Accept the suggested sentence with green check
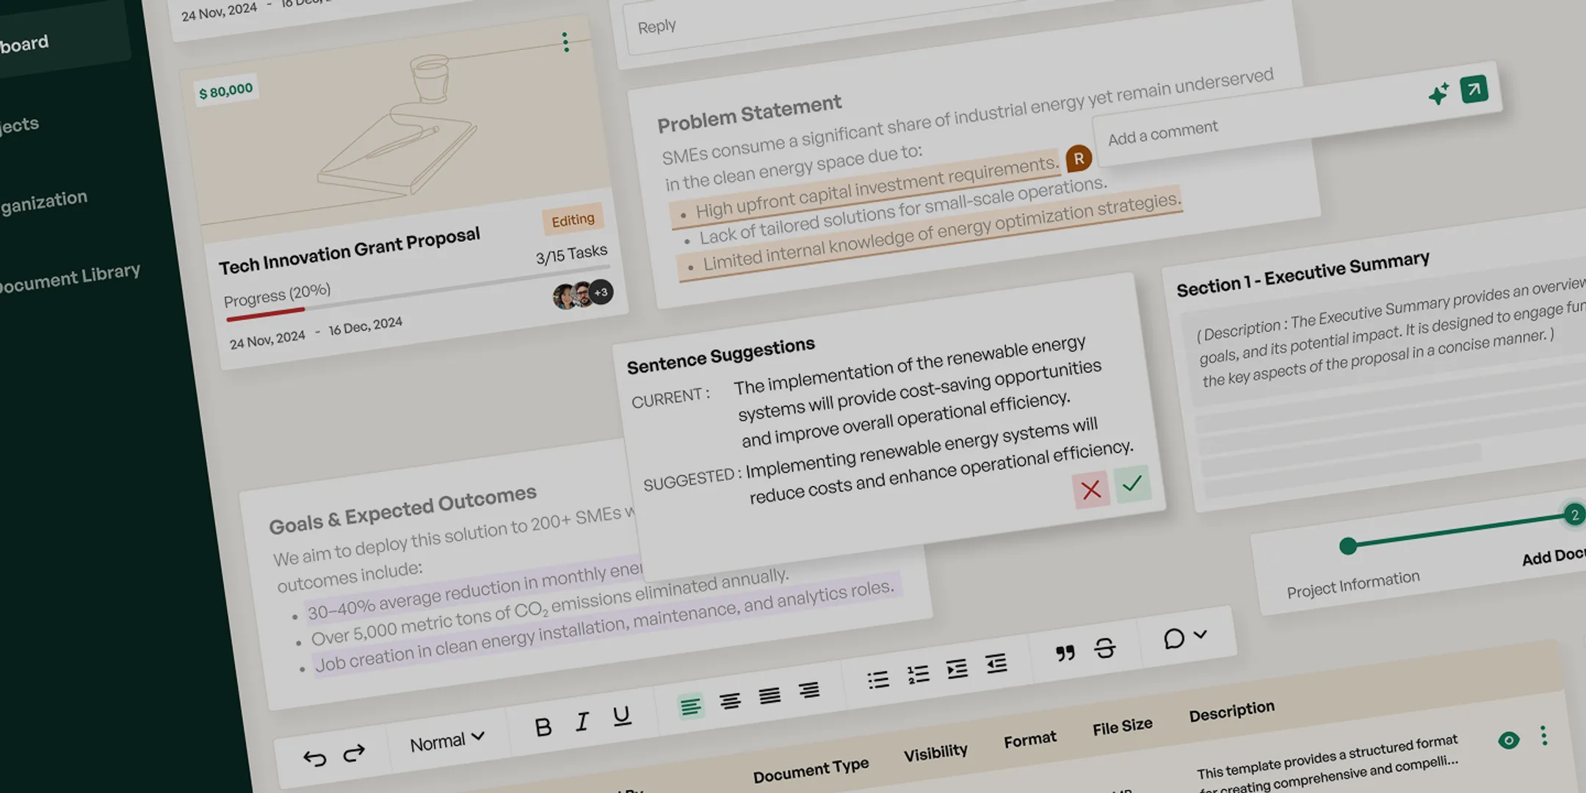The width and height of the screenshot is (1586, 793). tap(1132, 484)
